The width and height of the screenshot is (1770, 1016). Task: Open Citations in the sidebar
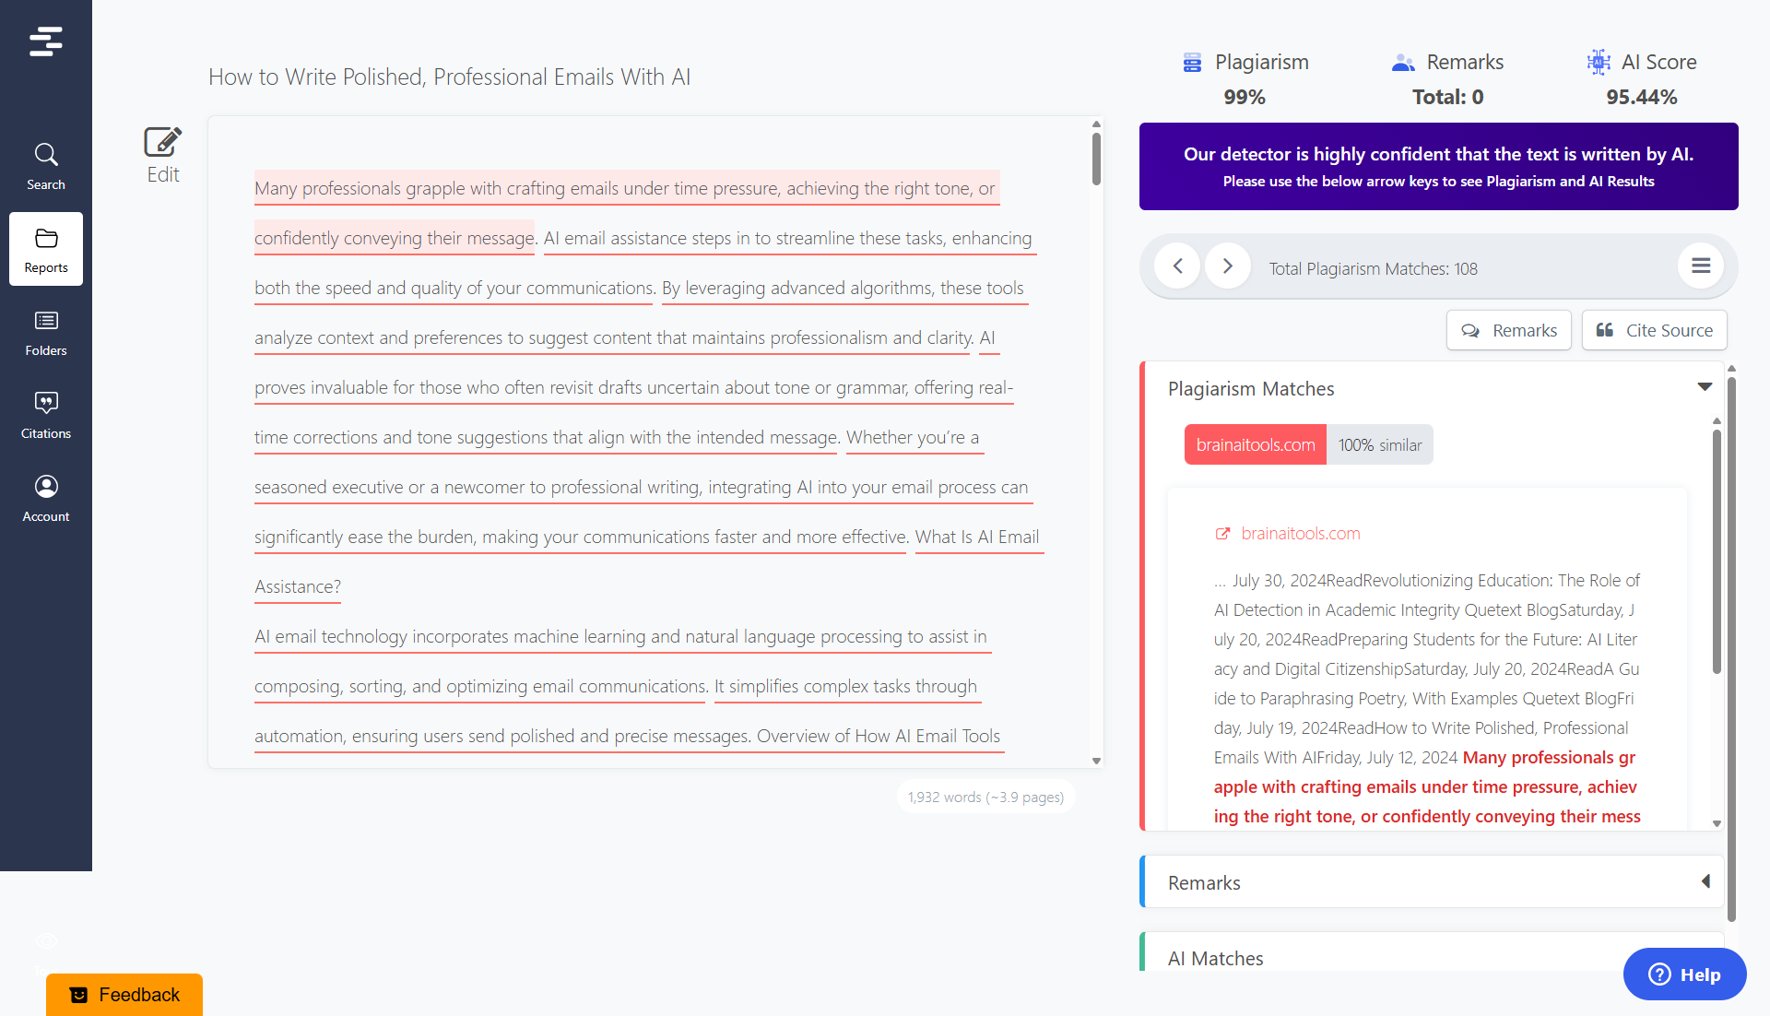pos(45,415)
